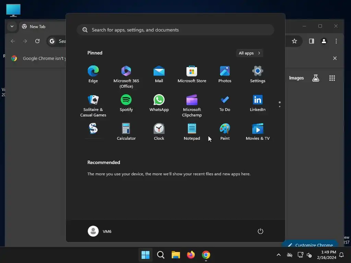Launch the Photos app

coord(225,74)
